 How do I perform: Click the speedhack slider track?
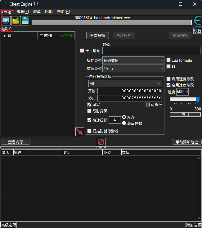click(x=183, y=99)
